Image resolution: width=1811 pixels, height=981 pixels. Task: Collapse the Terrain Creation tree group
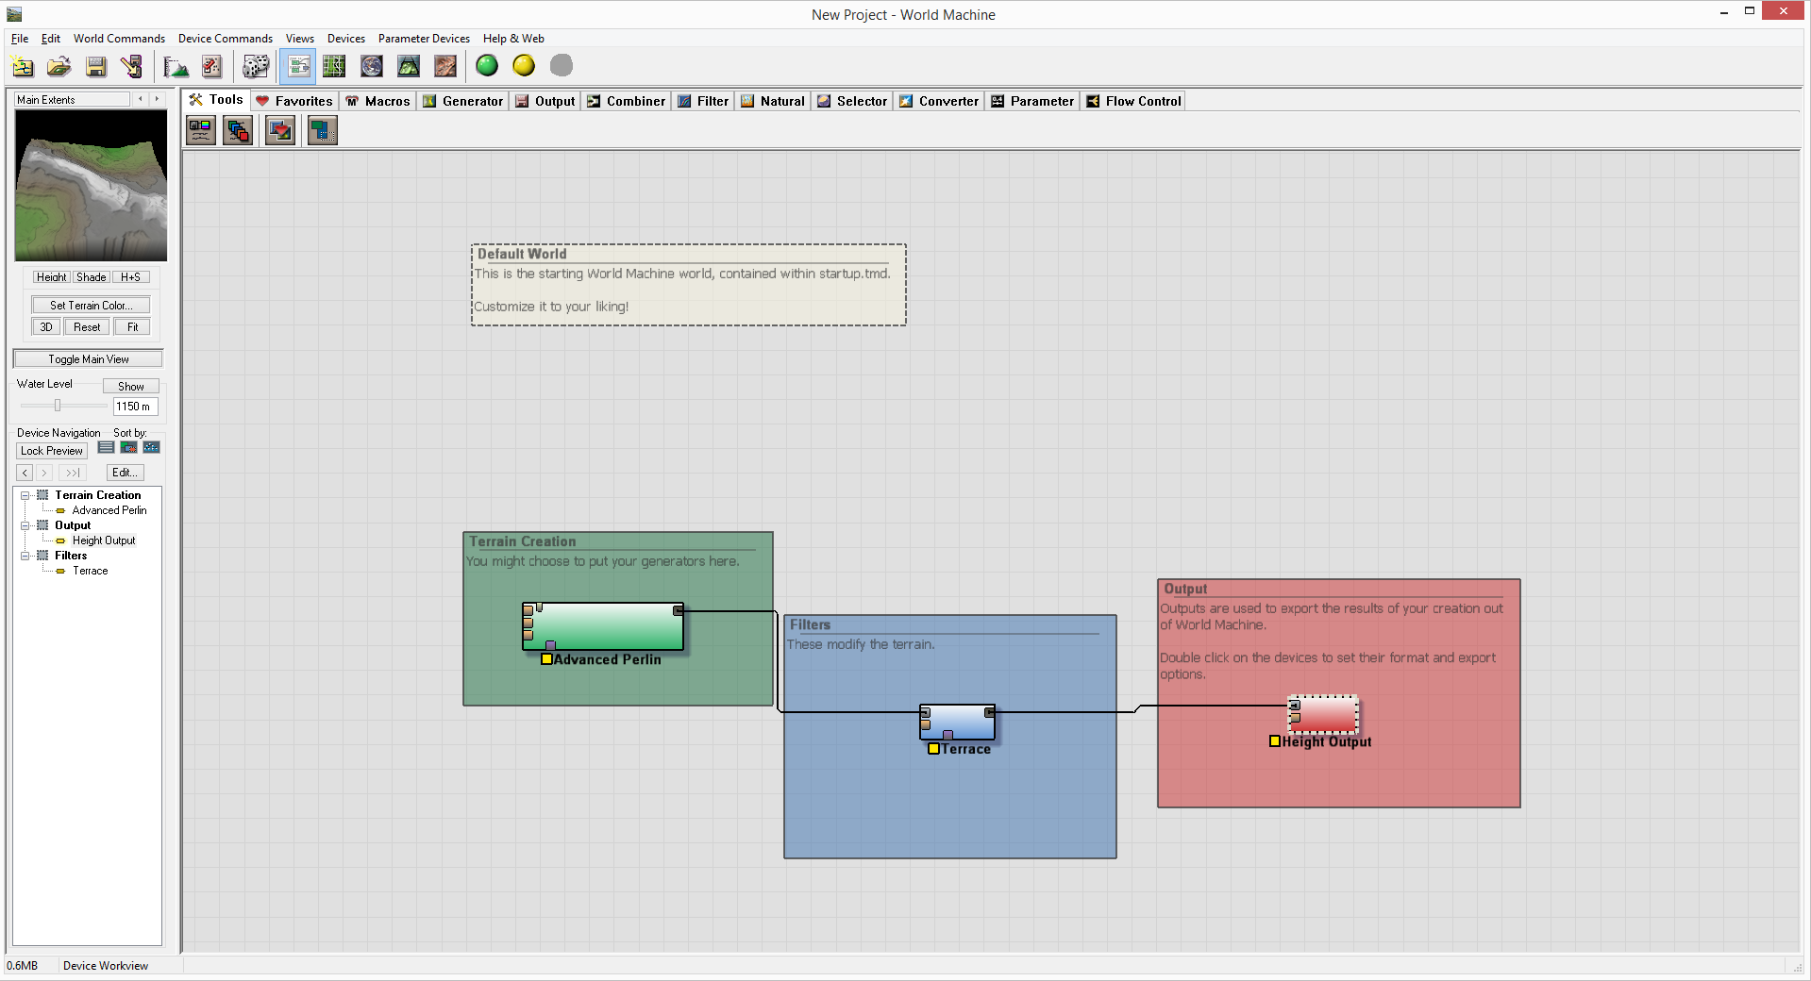(25, 495)
